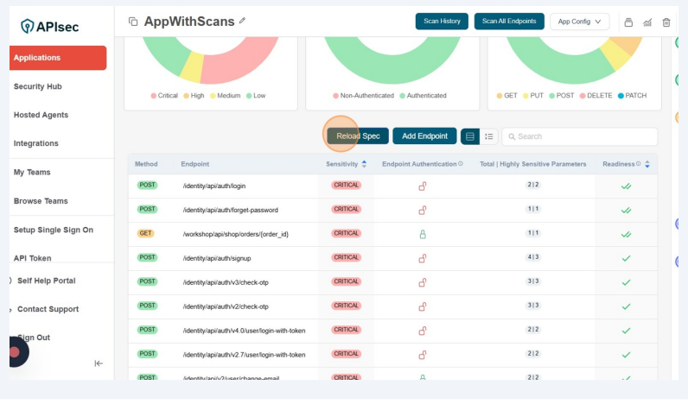Click the 4|3 parameters count for signup
The image size is (688, 404).
pos(533,257)
